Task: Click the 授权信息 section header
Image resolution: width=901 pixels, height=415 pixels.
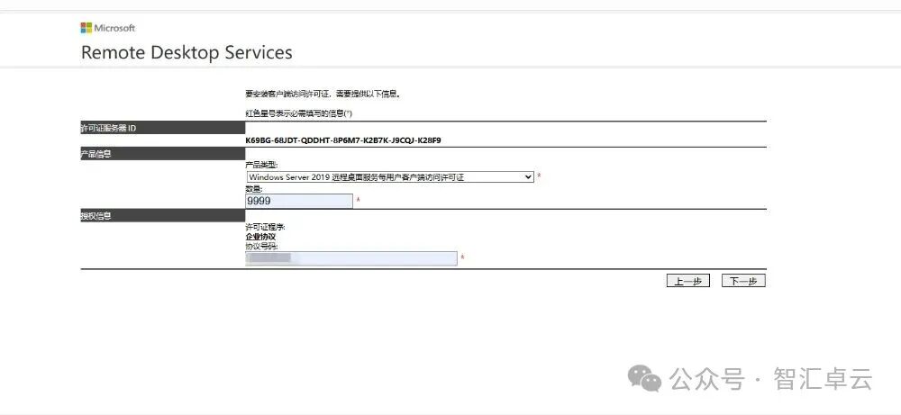Action: coord(162,216)
